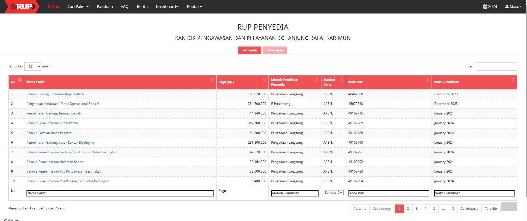This screenshot has width=527, height=221.
Task: Go to Selanjutnya page
Action: coord(469,209)
